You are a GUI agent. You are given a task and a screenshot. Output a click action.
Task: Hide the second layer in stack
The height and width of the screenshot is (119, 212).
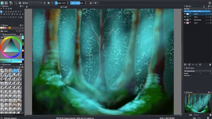click(185, 17)
